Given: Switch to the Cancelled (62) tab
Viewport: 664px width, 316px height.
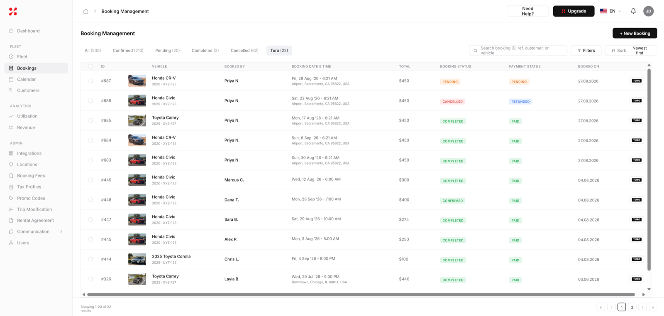Looking at the screenshot, I should [244, 51].
